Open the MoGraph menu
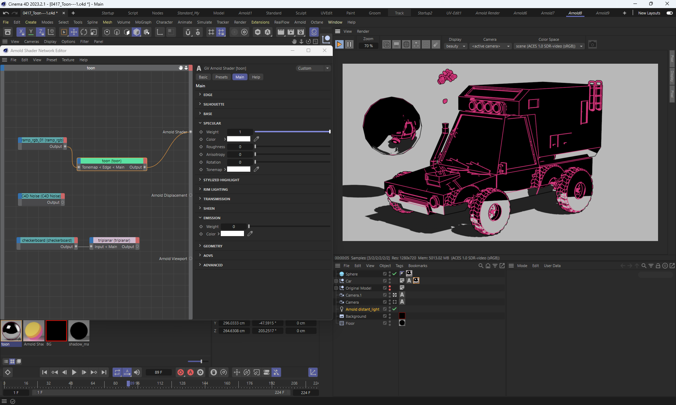The image size is (676, 405). coord(143,22)
